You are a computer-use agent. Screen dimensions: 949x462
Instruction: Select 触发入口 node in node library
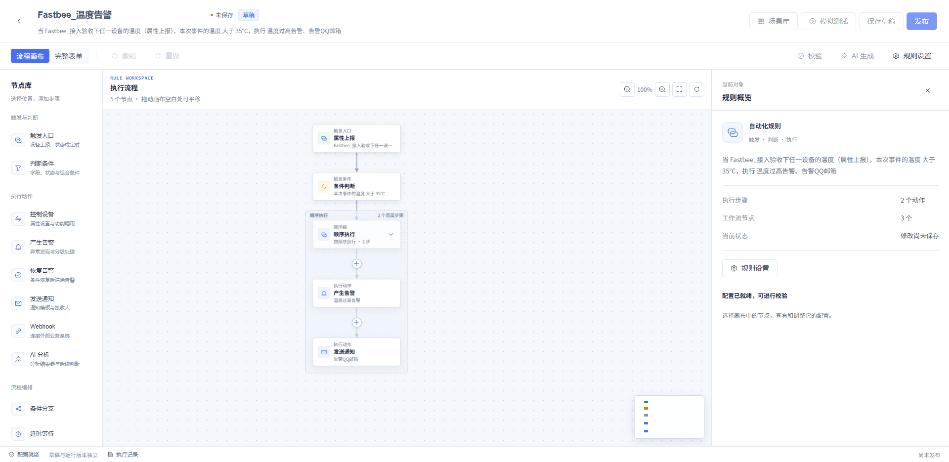pos(51,140)
